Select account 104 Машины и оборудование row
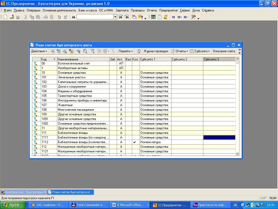Viewport: 278px width, 209px height. click(134, 91)
